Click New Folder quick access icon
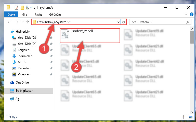This screenshot has height=122, width=196. point(22,8)
